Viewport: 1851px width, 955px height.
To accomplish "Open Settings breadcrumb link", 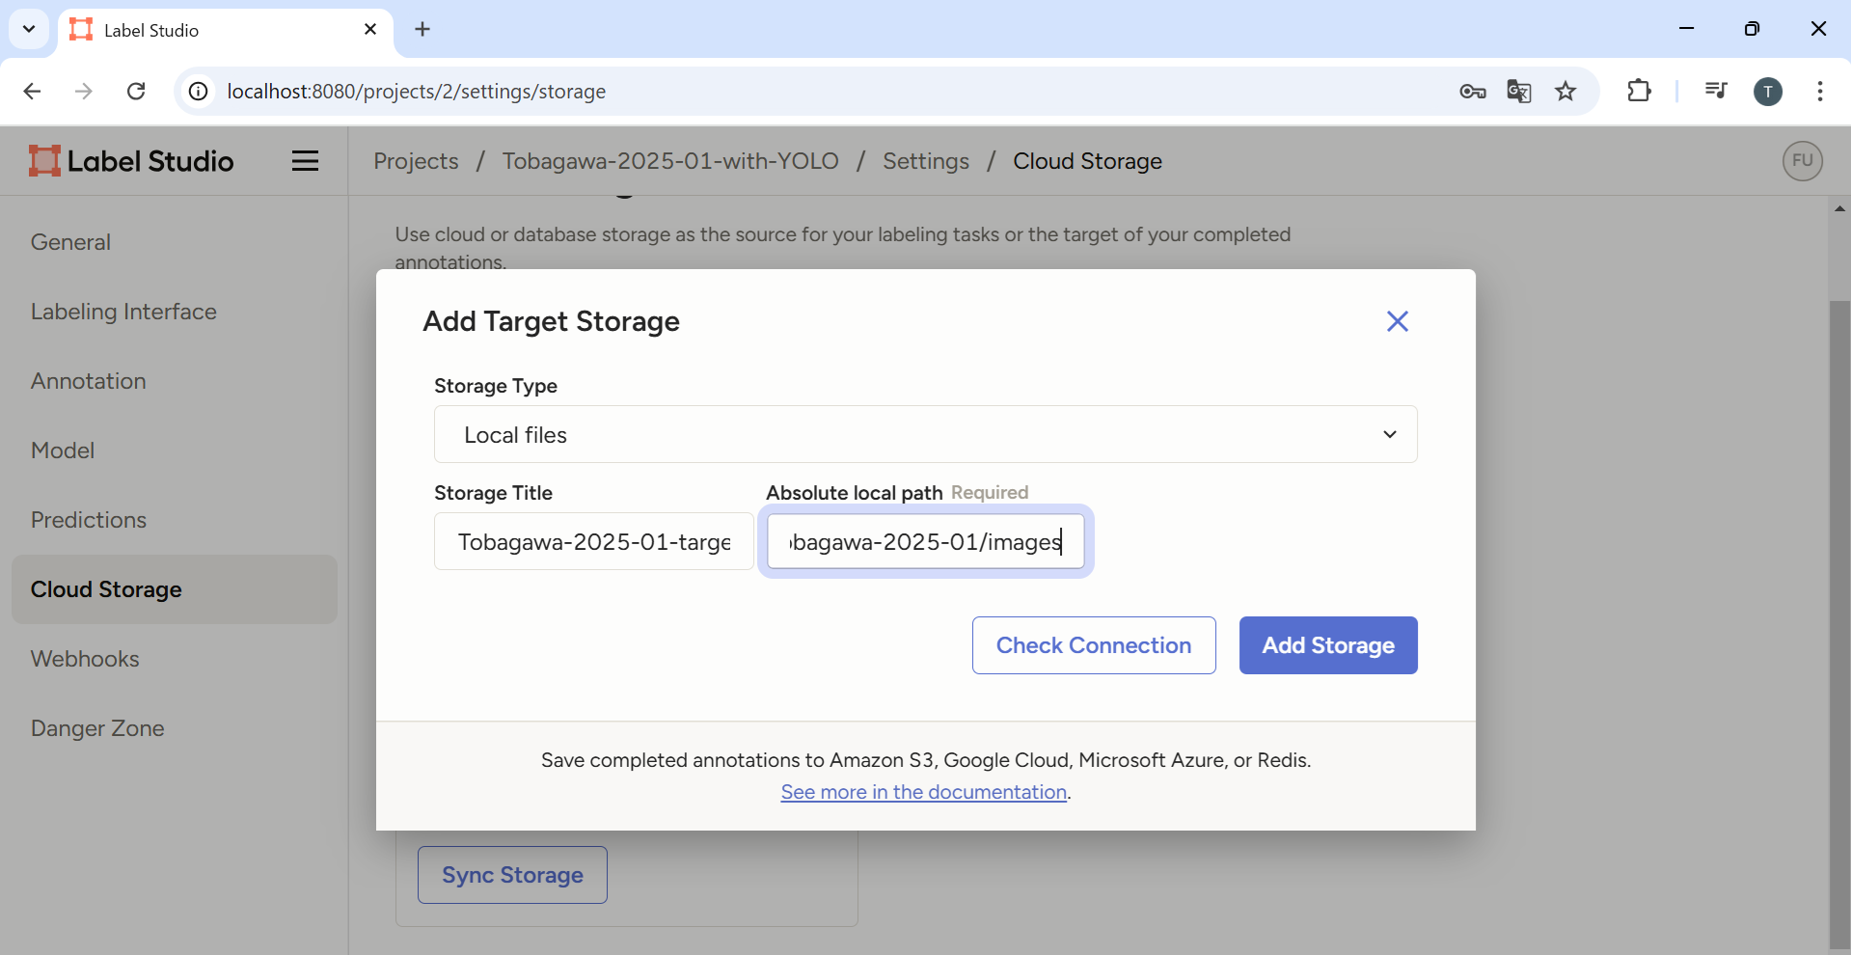I will point(925,161).
